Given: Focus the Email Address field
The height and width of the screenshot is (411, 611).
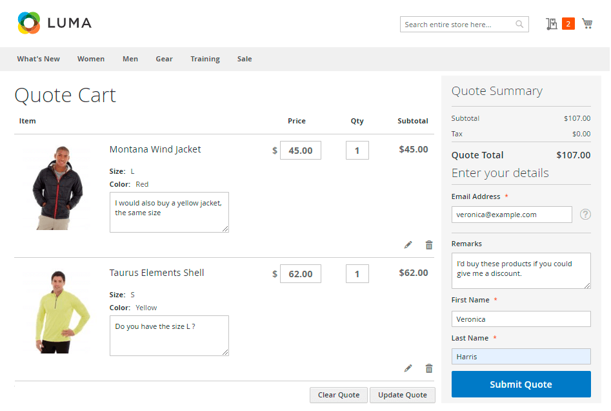Looking at the screenshot, I should (x=512, y=215).
